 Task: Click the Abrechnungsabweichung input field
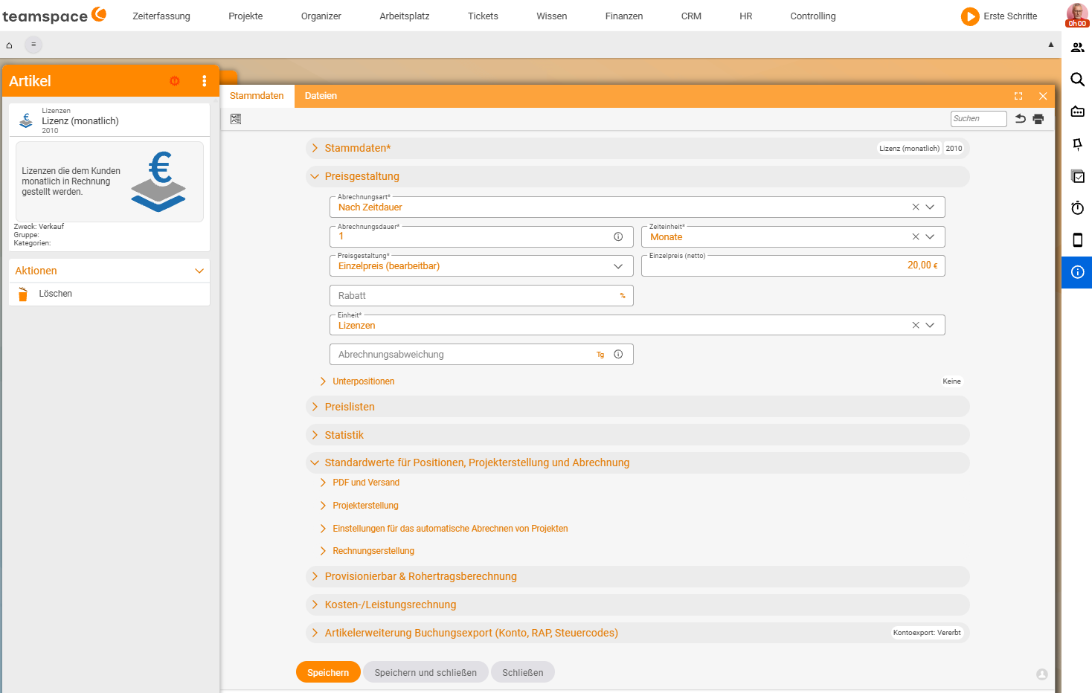481,355
